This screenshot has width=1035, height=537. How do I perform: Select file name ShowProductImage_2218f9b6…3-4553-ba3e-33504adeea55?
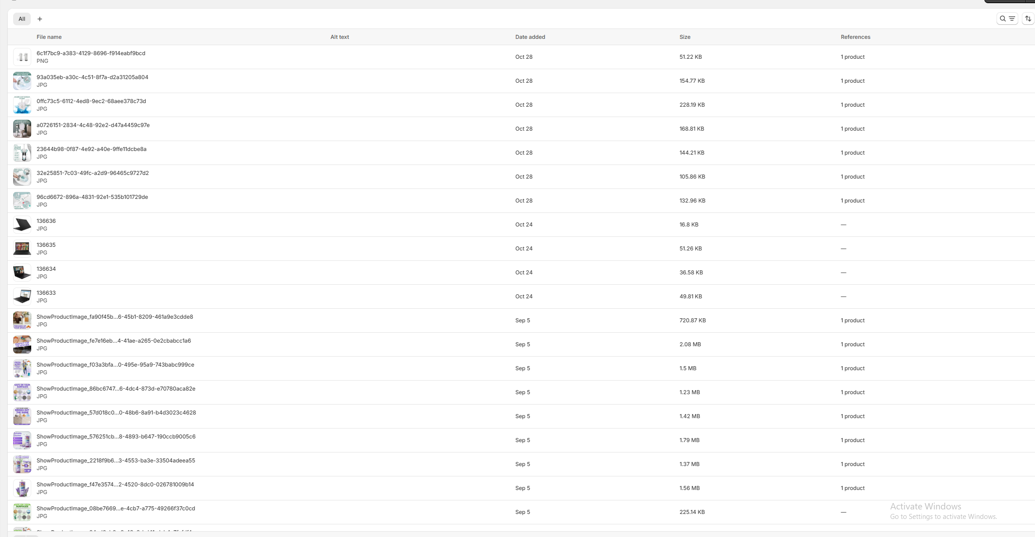(116, 461)
